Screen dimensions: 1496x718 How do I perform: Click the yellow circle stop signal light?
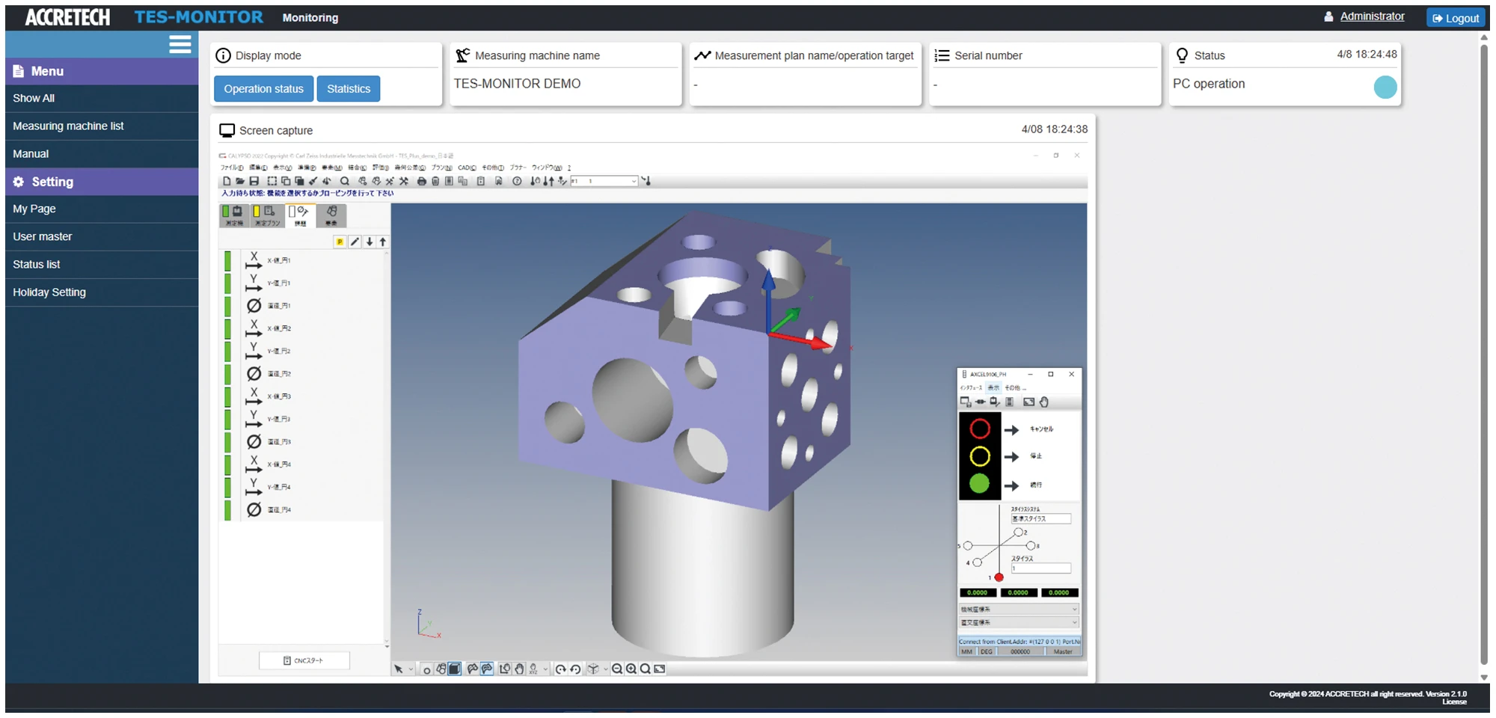(x=980, y=456)
